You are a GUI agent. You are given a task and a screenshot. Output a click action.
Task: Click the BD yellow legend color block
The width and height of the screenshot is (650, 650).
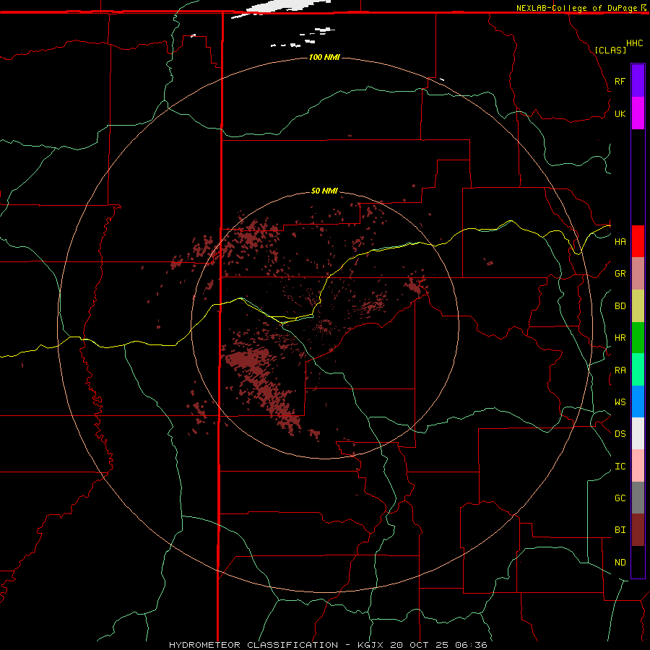coord(638,306)
